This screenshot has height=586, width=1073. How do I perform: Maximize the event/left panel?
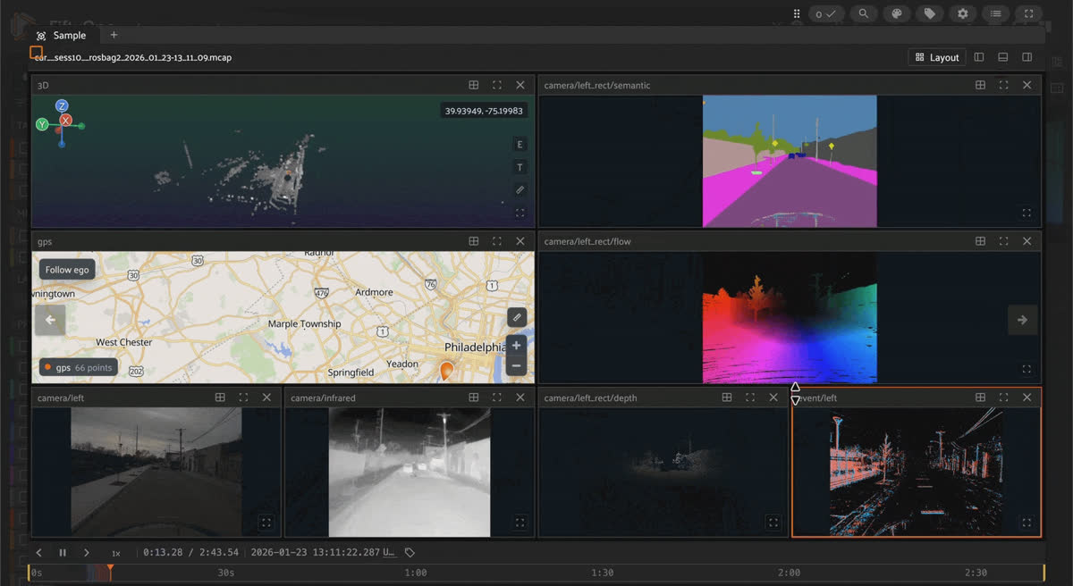pos(1003,398)
